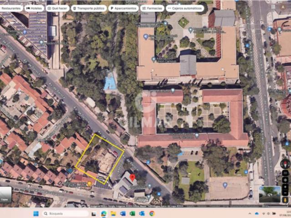Open the Windows Start menu
Image resolution: width=291 pixels, height=218 pixels.
click(36, 213)
